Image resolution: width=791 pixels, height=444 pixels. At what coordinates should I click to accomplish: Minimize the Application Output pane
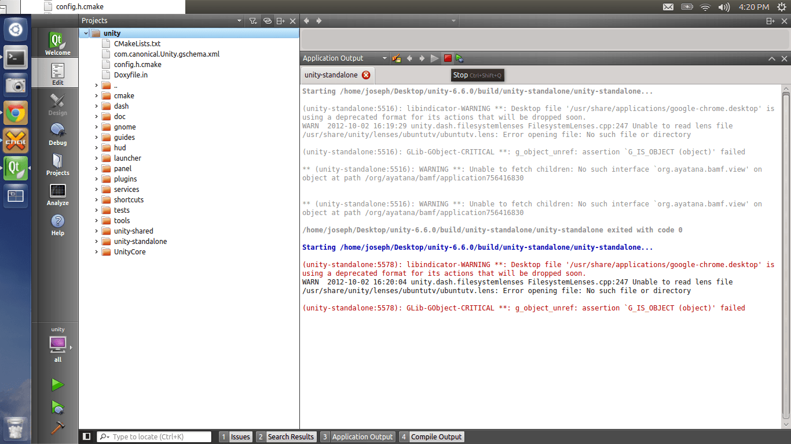click(x=772, y=58)
